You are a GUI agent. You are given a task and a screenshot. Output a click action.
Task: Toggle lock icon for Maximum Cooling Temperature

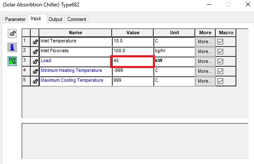(35, 81)
